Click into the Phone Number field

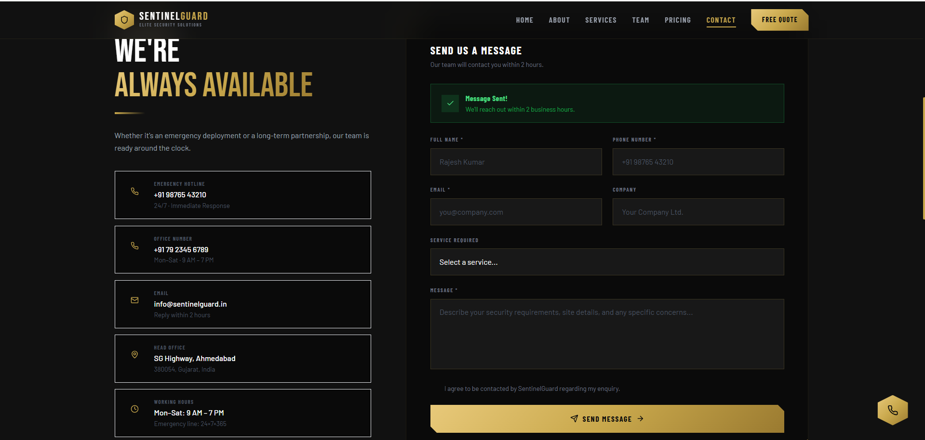(x=698, y=162)
